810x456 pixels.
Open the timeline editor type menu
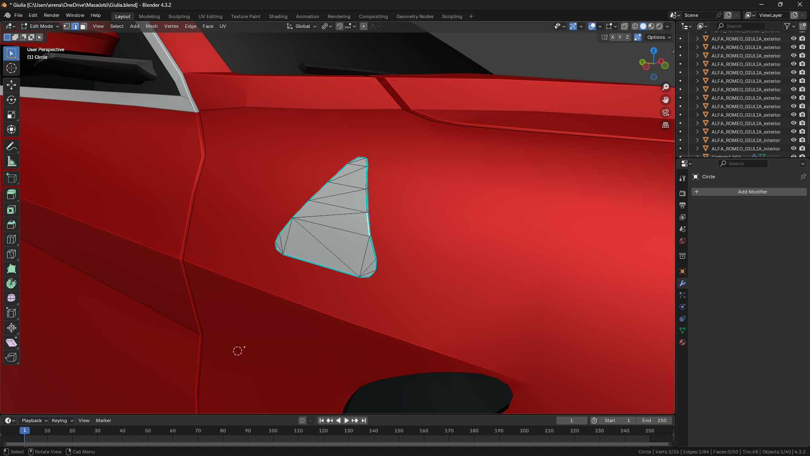pyautogui.click(x=10, y=421)
